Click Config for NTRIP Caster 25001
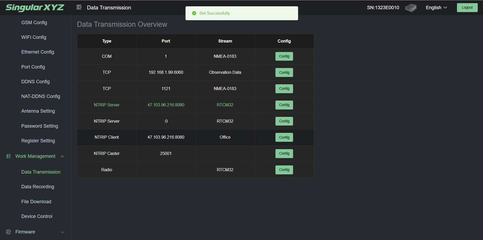This screenshot has height=240, width=483. click(x=284, y=154)
